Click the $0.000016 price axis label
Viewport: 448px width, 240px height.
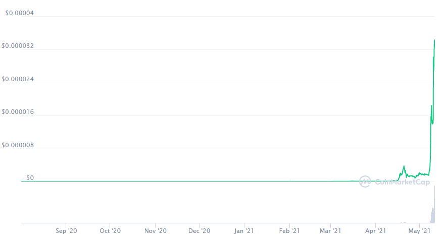point(18,112)
